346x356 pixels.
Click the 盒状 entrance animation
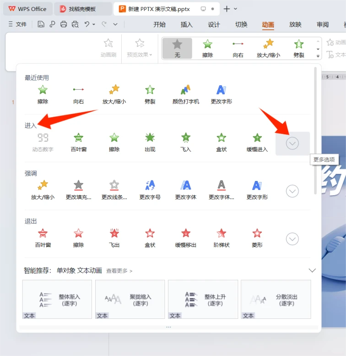pyautogui.click(x=222, y=142)
